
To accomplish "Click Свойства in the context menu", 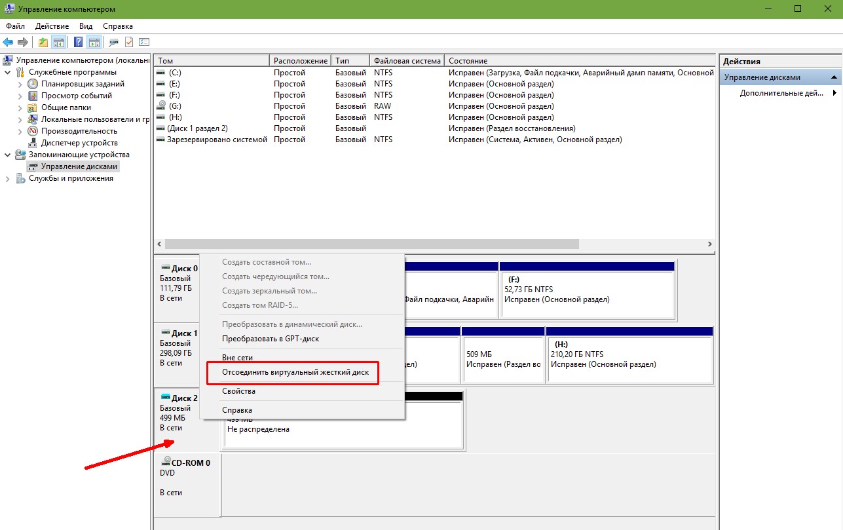I will coord(238,391).
